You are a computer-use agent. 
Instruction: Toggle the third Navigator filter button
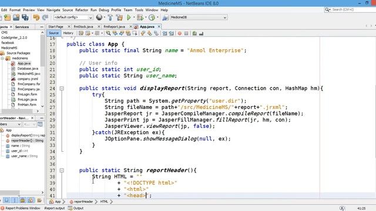coord(23,200)
